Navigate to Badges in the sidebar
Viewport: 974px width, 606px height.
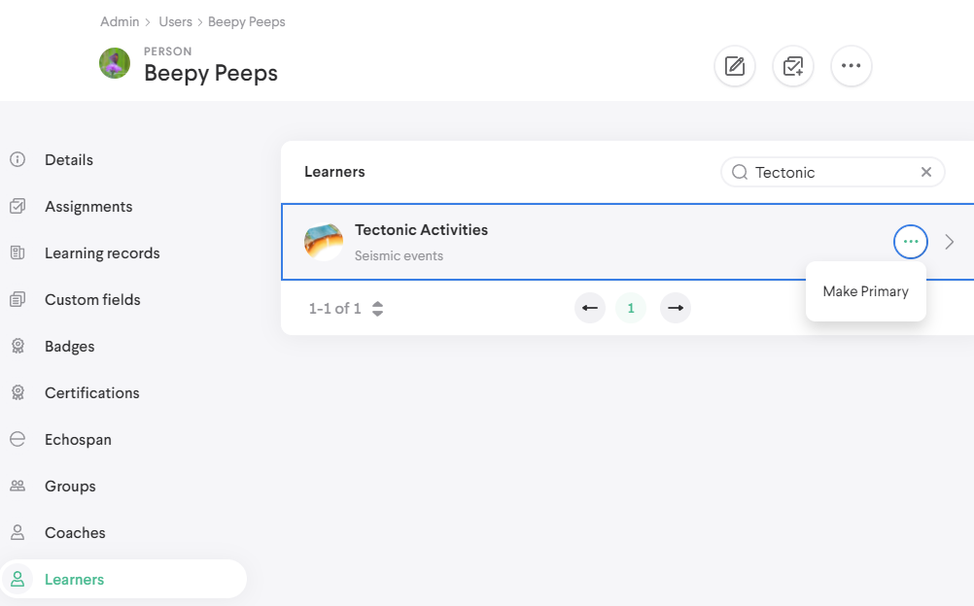[69, 347]
